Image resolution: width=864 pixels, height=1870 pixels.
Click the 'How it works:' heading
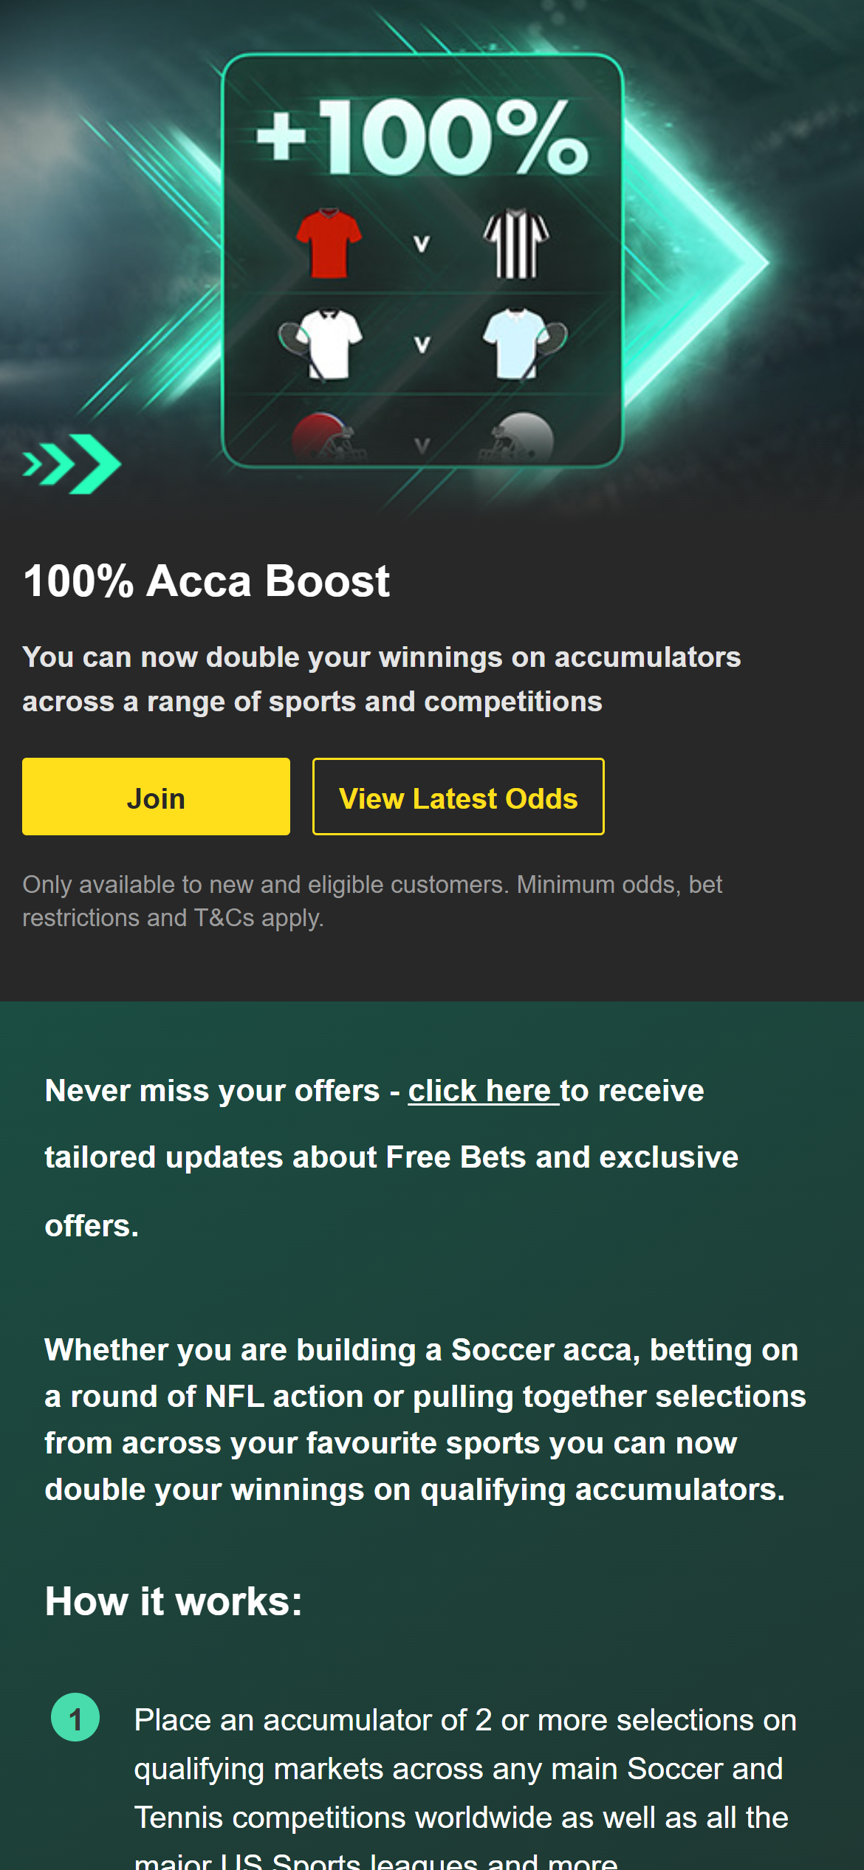pos(174,1599)
